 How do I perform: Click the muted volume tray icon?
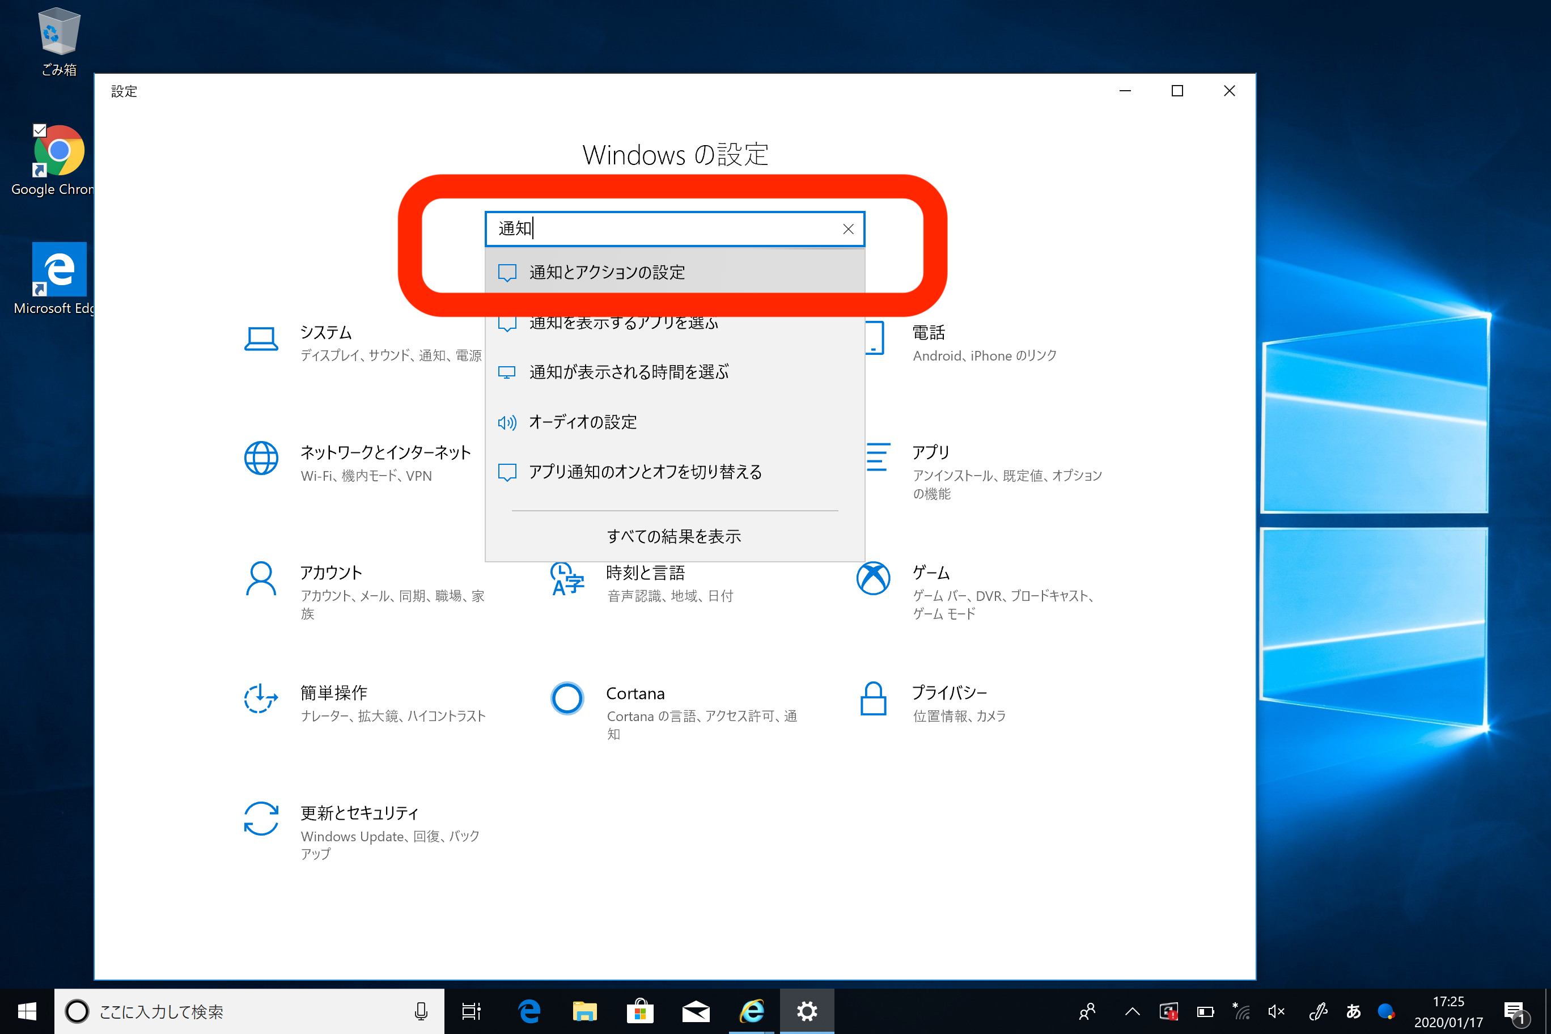(x=1277, y=1011)
